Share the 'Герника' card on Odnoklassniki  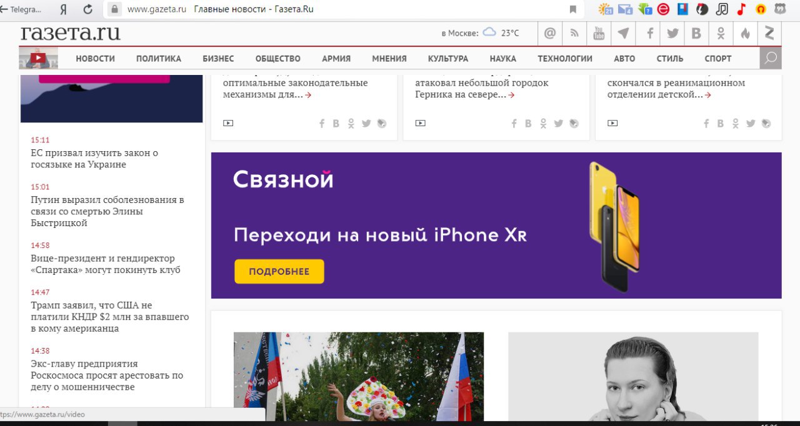543,124
